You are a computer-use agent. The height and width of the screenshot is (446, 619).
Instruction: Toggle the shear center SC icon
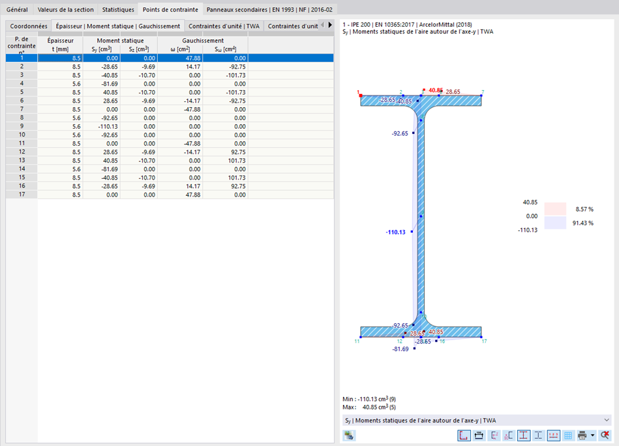pyautogui.click(x=509, y=436)
